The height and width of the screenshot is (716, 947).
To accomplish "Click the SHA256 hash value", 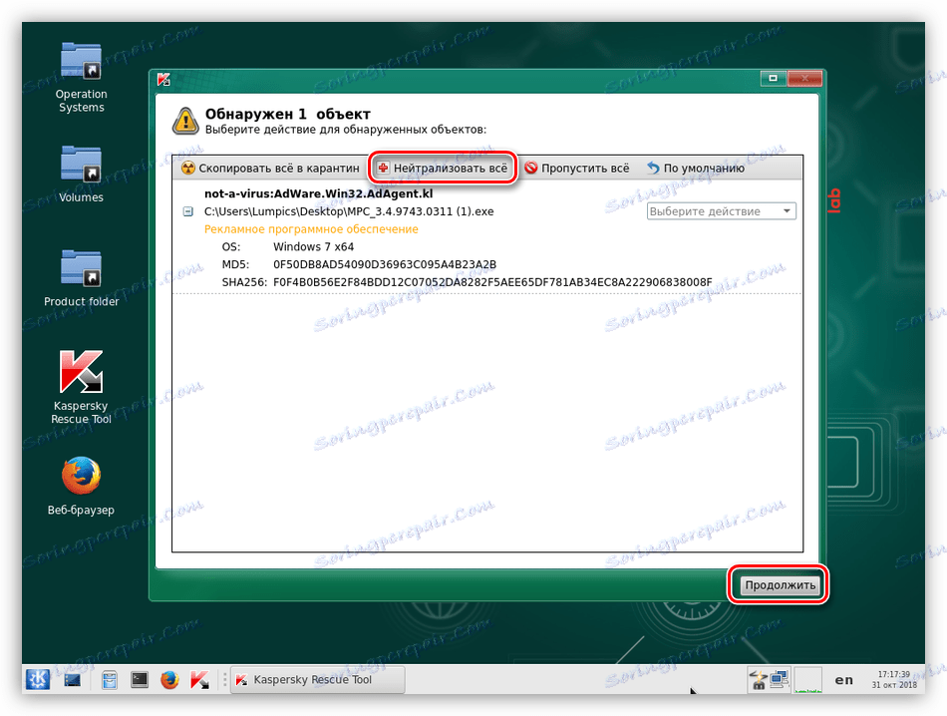I will (x=492, y=282).
